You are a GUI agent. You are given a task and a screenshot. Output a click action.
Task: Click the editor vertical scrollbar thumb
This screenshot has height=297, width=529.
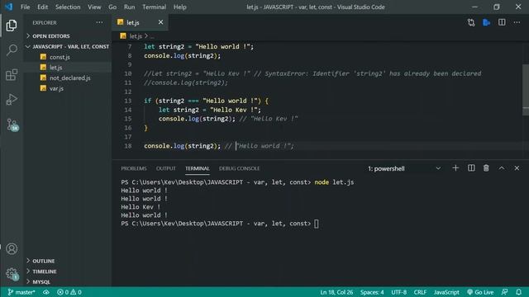coord(526,90)
